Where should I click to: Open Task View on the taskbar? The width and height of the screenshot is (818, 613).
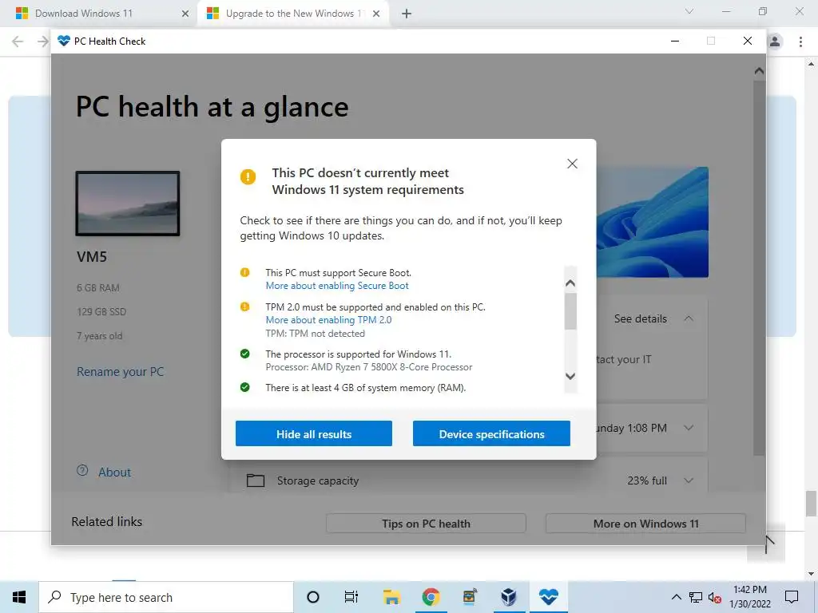pos(351,597)
